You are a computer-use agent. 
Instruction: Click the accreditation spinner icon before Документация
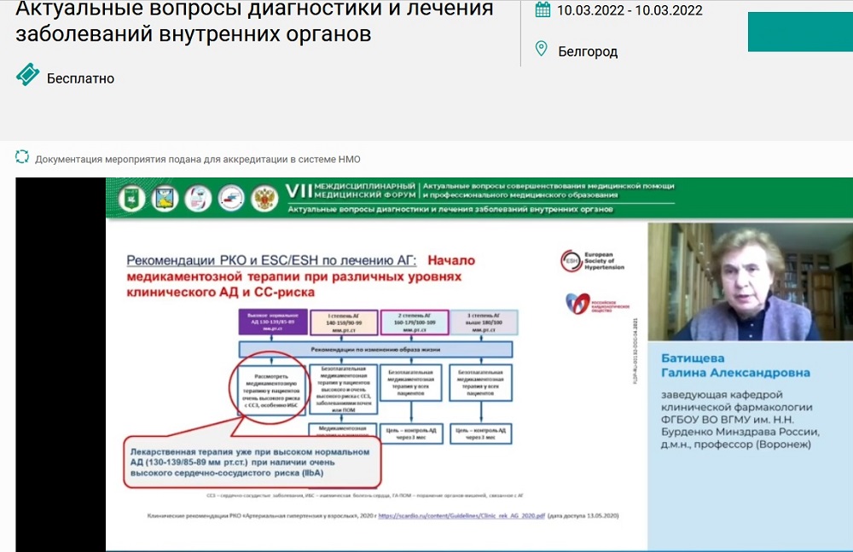coord(22,157)
